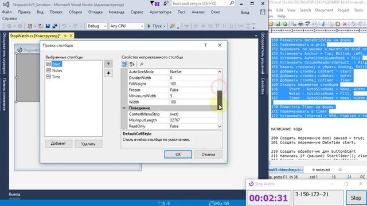Viewport: 367px width, 206px height.
Task: Select StopWatch.cs [Конструктор] tab
Action: click(x=35, y=35)
